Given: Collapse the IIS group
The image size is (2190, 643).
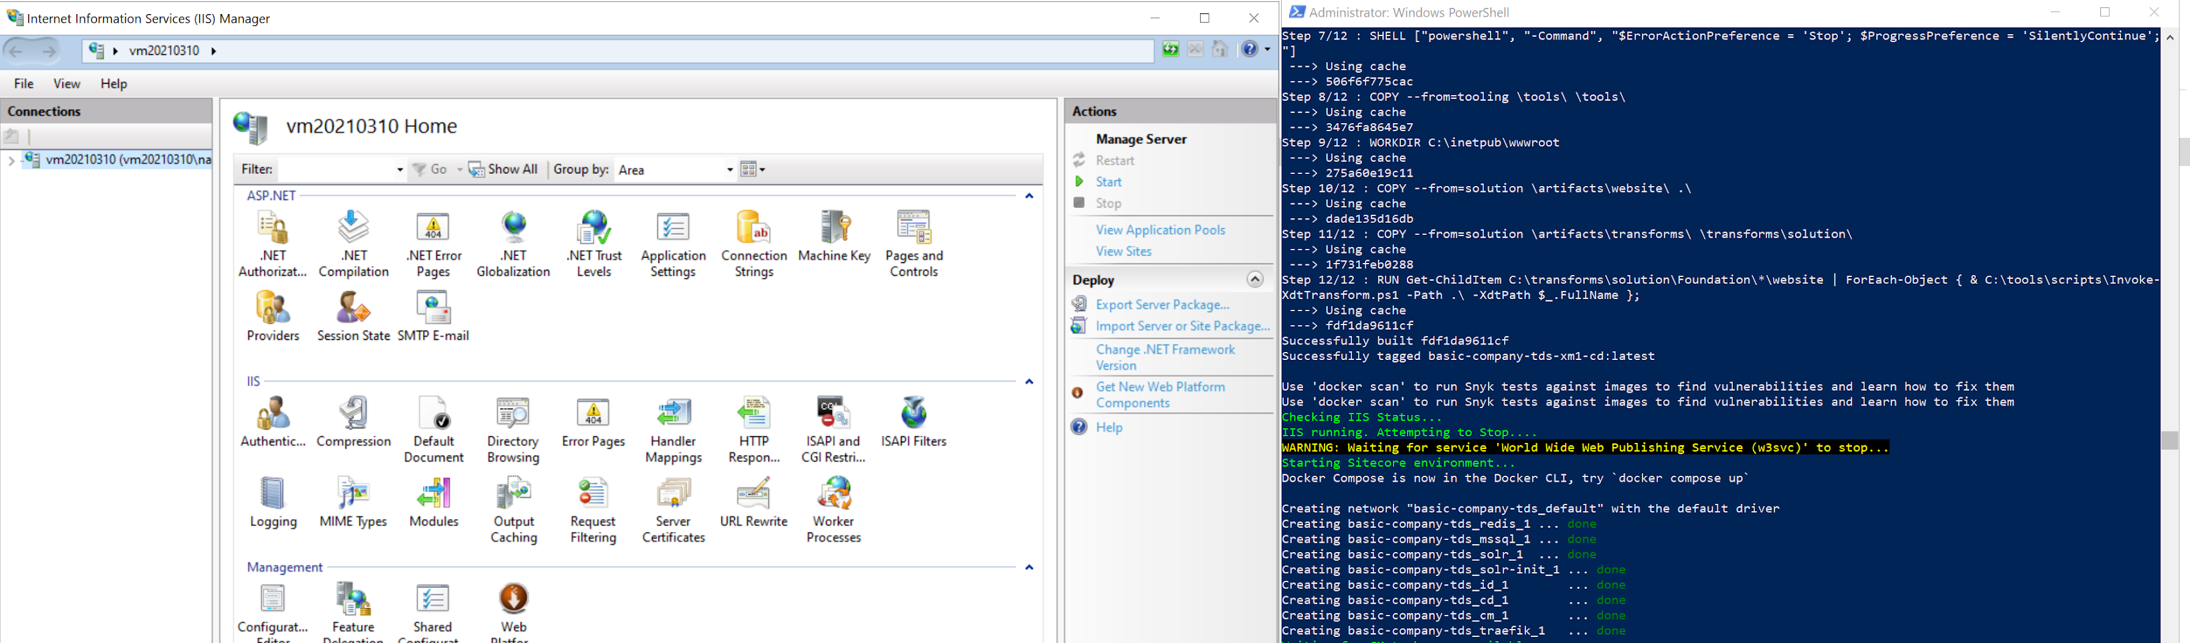Looking at the screenshot, I should click(x=1029, y=382).
